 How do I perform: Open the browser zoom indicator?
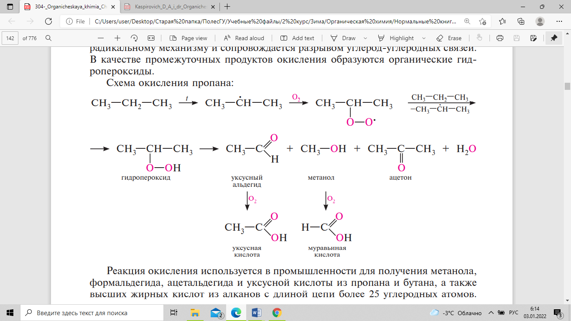(467, 21)
